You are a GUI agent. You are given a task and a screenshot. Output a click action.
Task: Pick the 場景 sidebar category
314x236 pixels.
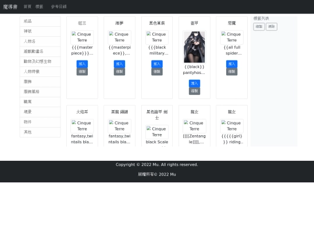tap(40, 112)
